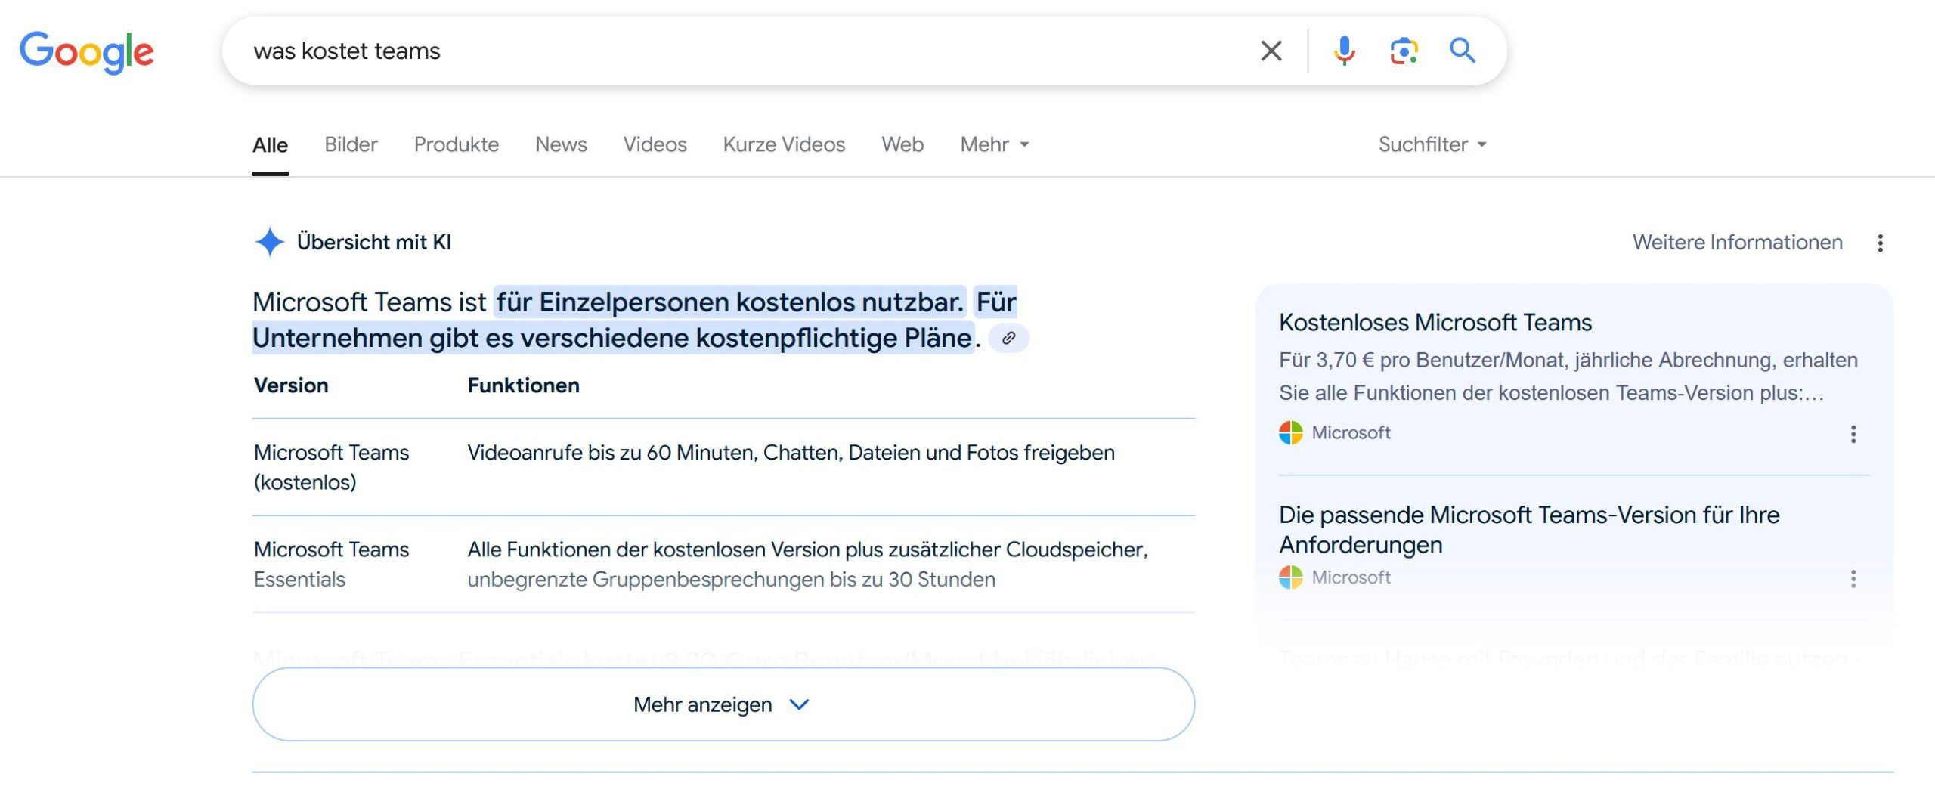Click 'Microsoft Teams Essentials' table cell

[331, 564]
